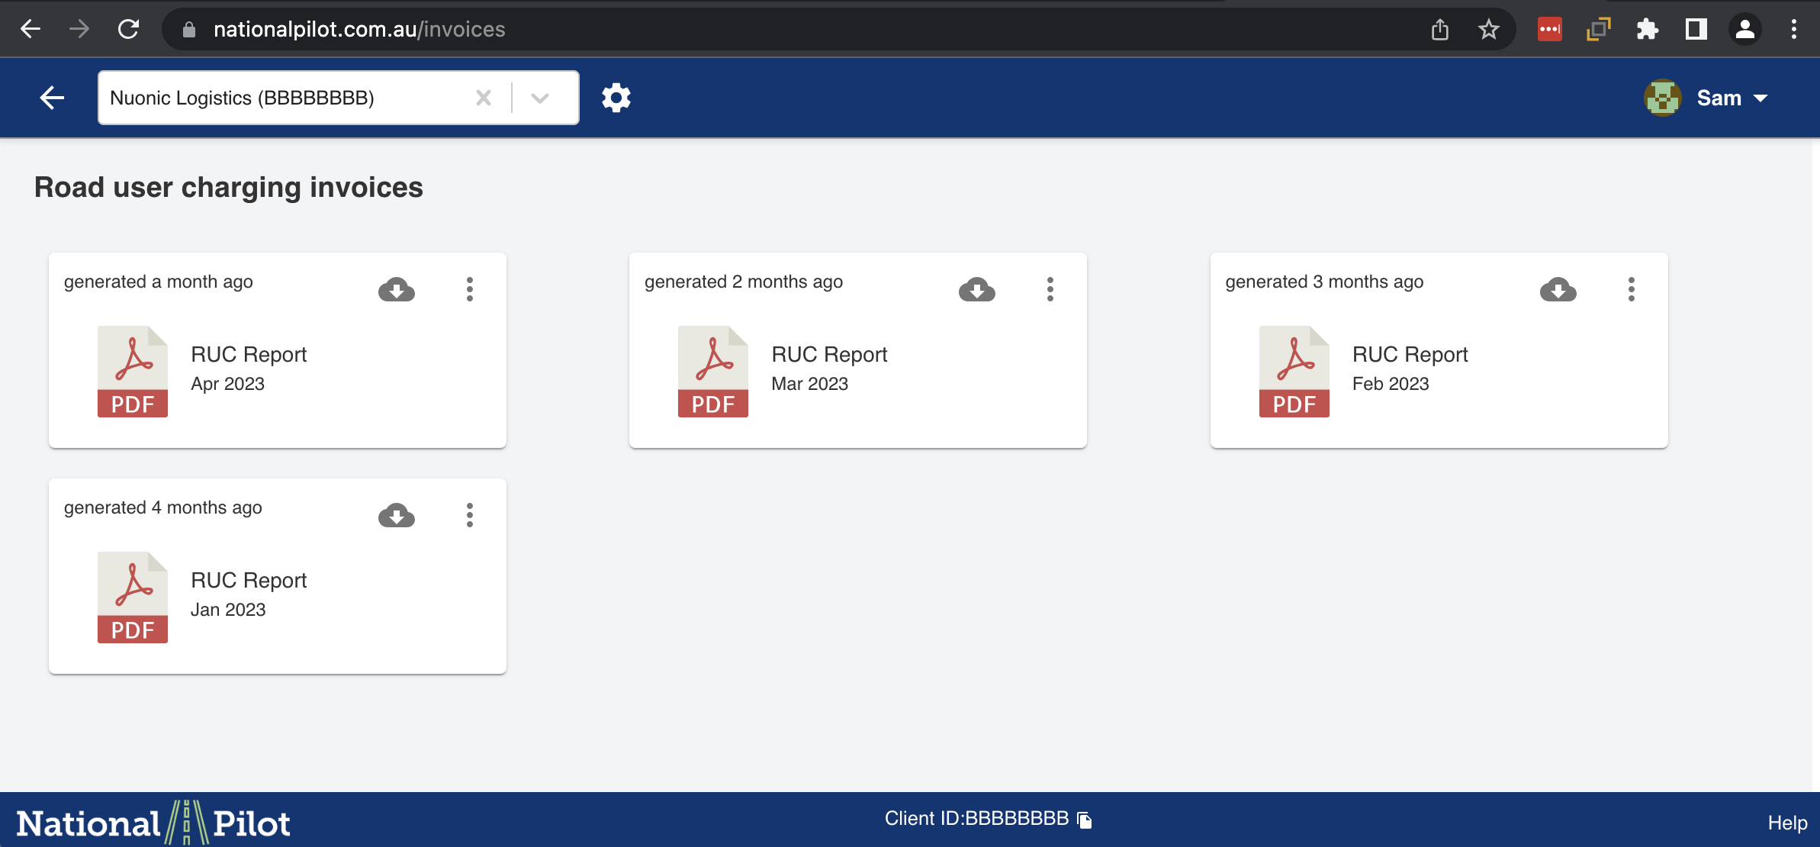Expand the company selector dropdown chevron

540,98
